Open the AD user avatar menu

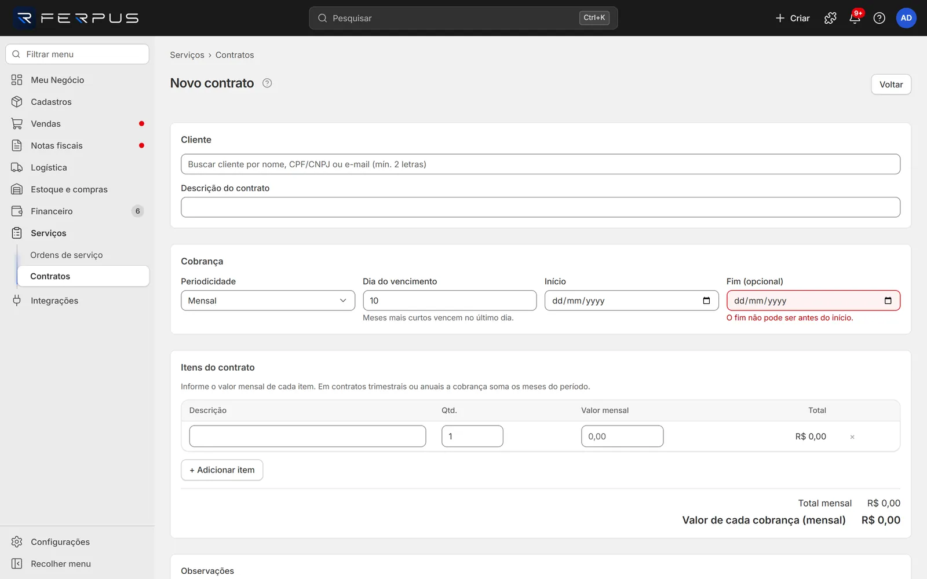click(x=906, y=18)
